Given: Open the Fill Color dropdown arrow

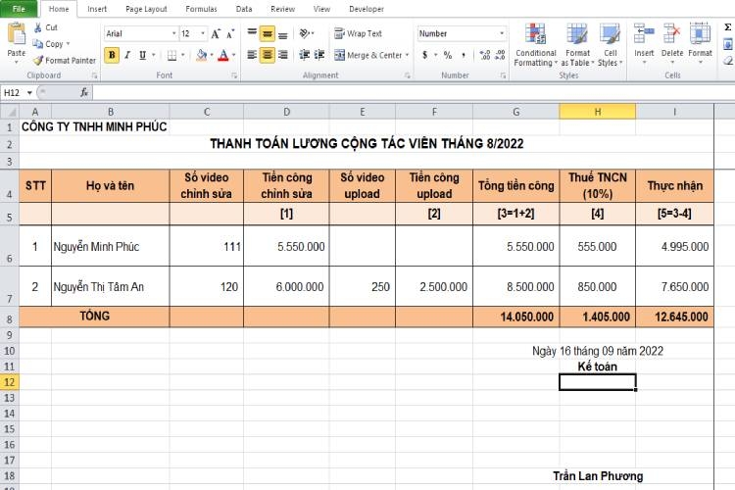Looking at the screenshot, I should tap(212, 55).
